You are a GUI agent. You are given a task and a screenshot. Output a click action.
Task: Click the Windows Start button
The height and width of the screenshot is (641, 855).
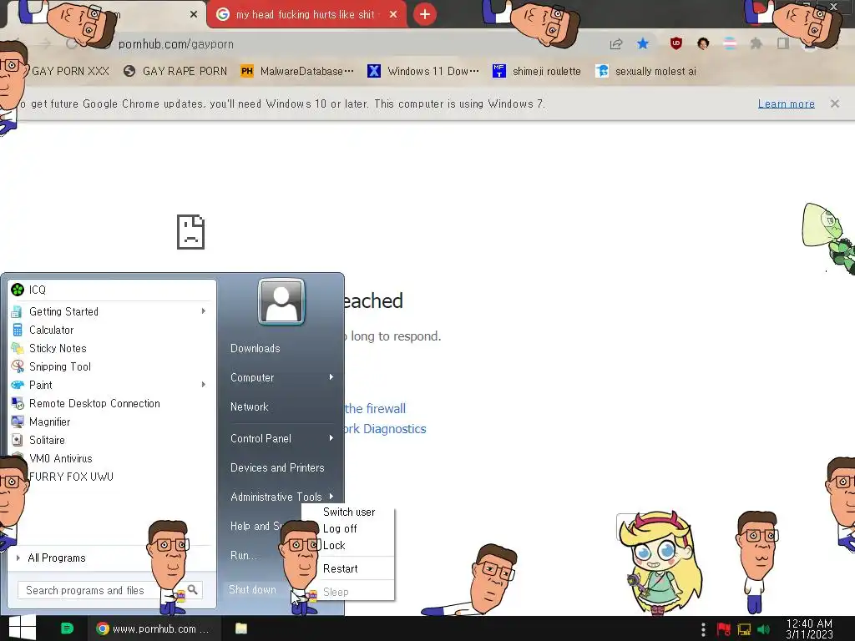tap(22, 628)
